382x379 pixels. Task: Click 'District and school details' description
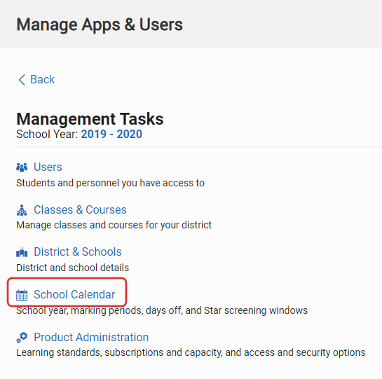pos(72,268)
